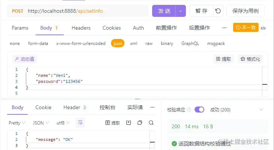Screen dimensions: 274x150
Task: Click the request URL input field
Action: (87, 11)
